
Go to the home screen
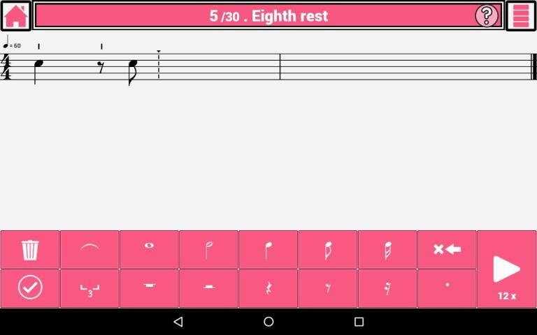pos(16,16)
